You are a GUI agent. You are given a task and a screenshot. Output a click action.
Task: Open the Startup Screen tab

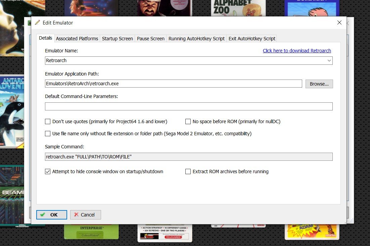coord(117,39)
